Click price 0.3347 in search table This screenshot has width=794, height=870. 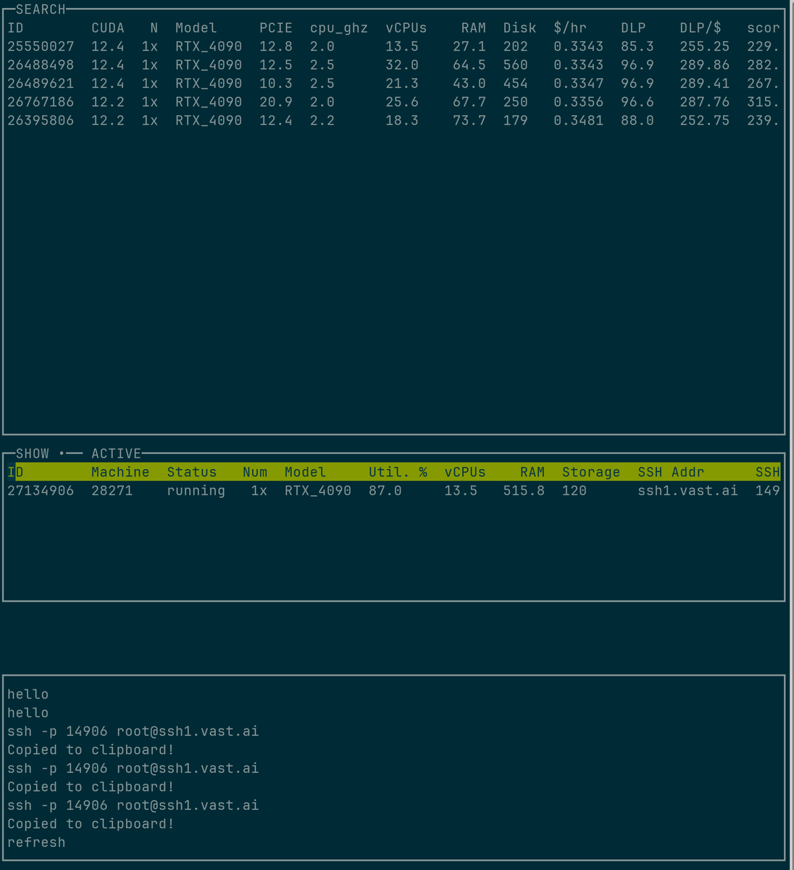578,83
